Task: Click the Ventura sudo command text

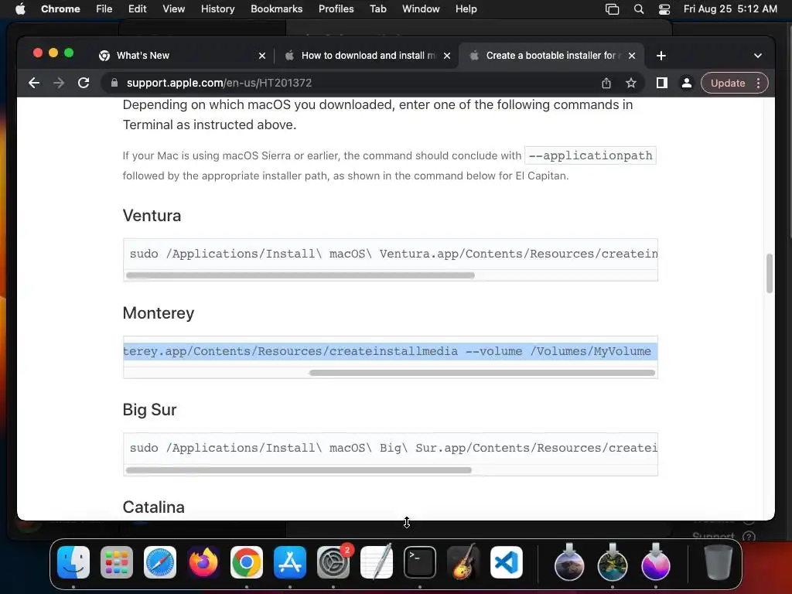Action: 394,254
